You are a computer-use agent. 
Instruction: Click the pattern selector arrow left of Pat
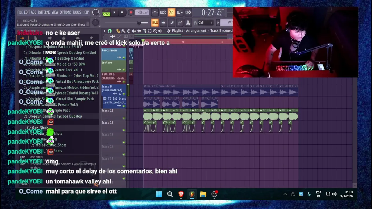[218, 23]
